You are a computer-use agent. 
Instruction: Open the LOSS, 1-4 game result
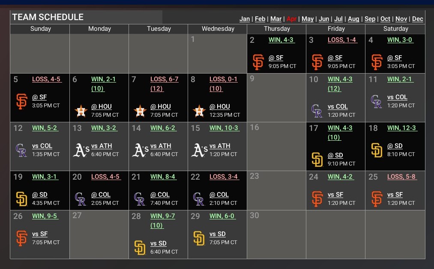tap(342, 40)
